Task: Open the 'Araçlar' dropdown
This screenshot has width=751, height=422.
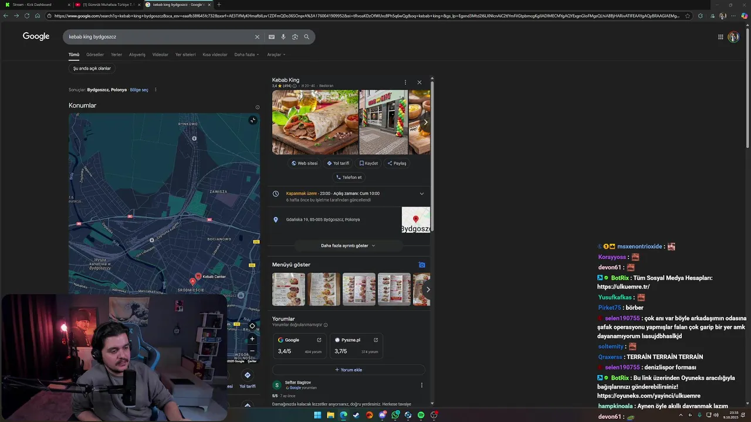Action: 276,55
